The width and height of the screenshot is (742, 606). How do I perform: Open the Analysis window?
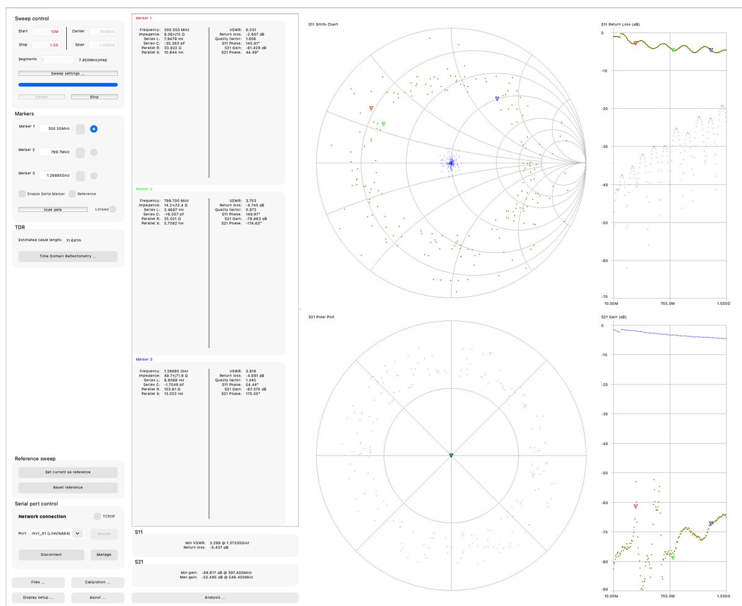(215, 597)
